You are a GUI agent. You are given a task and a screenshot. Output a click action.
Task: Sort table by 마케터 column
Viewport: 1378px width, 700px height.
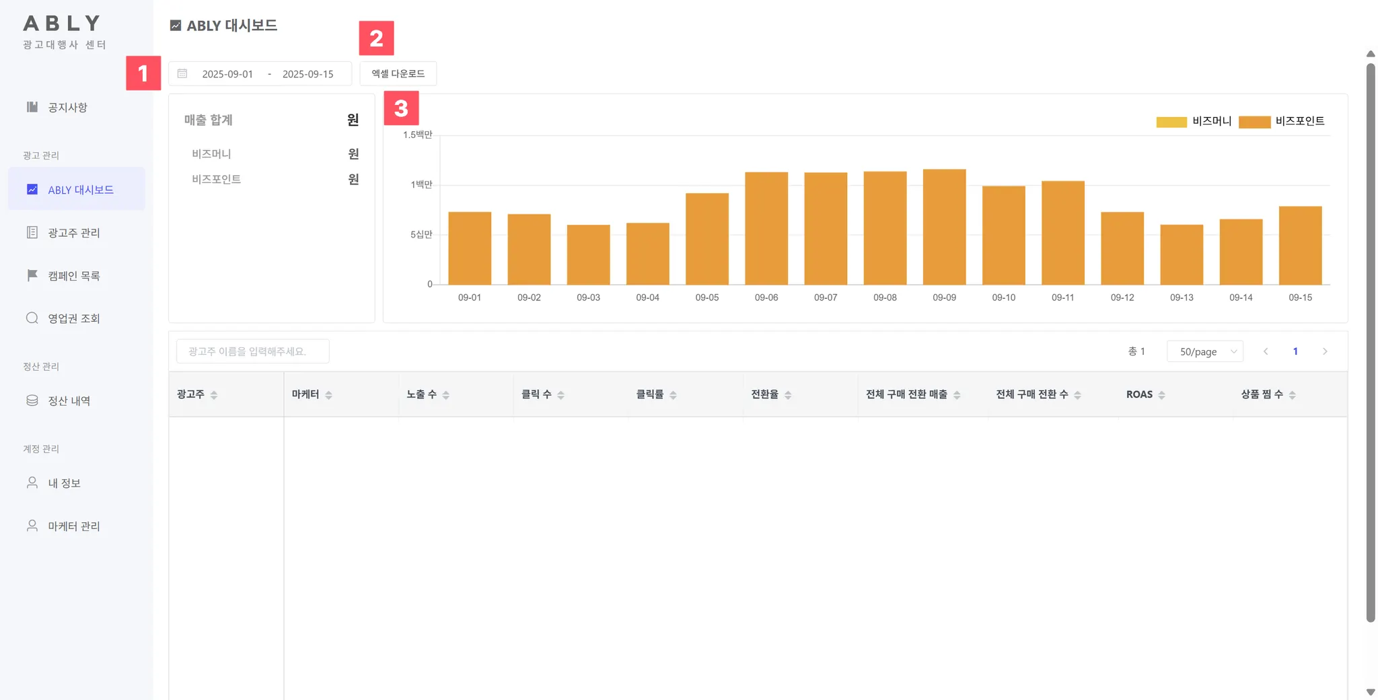click(328, 395)
